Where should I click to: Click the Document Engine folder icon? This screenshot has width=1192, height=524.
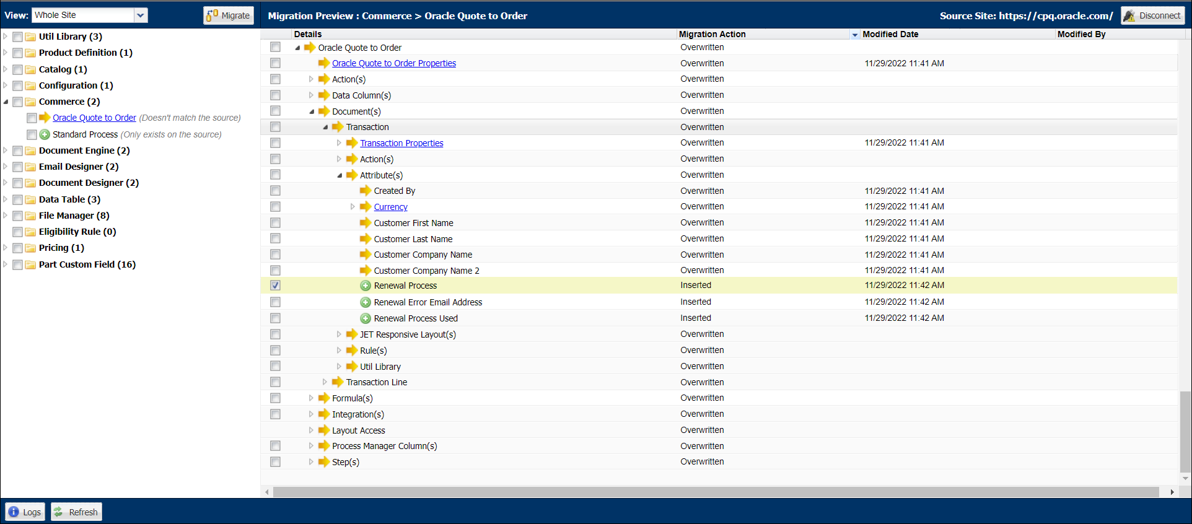[x=30, y=151]
